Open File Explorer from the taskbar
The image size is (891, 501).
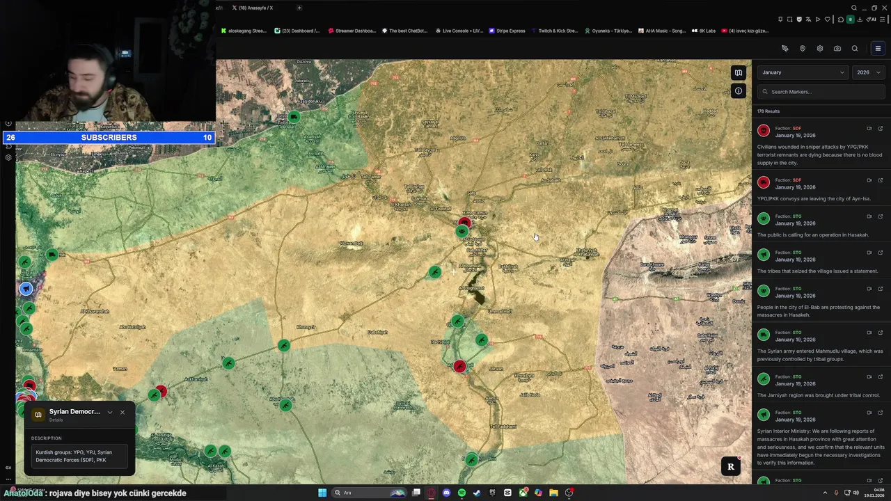tap(553, 493)
